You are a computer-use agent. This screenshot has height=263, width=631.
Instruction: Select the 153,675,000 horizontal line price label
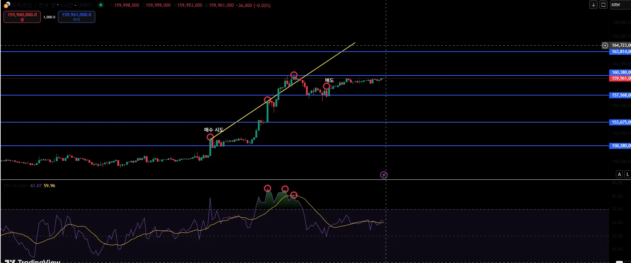pos(620,122)
